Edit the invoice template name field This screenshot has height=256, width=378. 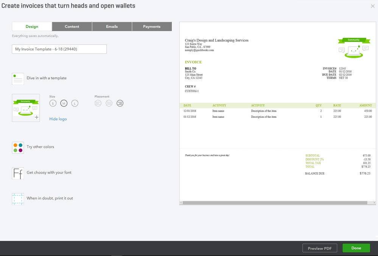coord(59,49)
